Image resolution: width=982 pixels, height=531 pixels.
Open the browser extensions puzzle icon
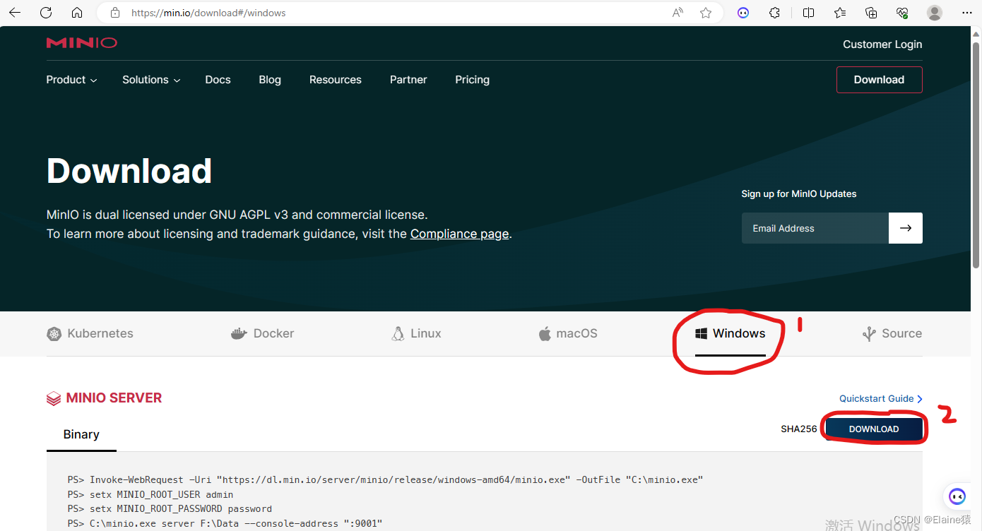[x=775, y=13]
